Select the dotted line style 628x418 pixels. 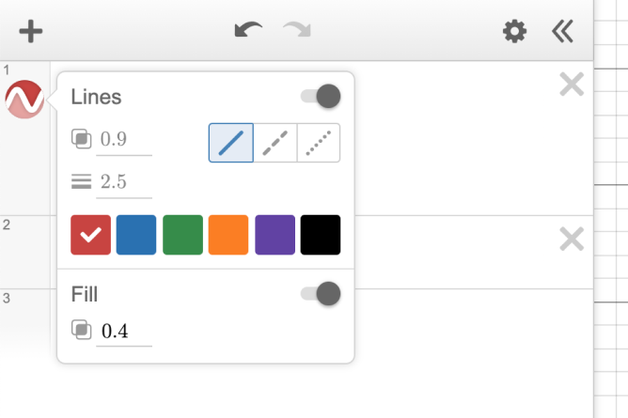tap(319, 143)
